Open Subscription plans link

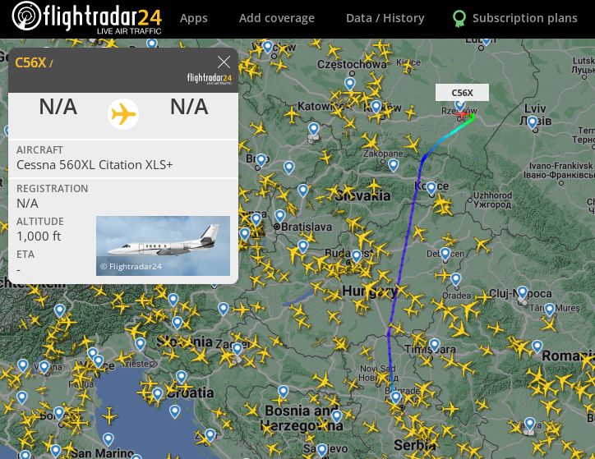pos(525,18)
